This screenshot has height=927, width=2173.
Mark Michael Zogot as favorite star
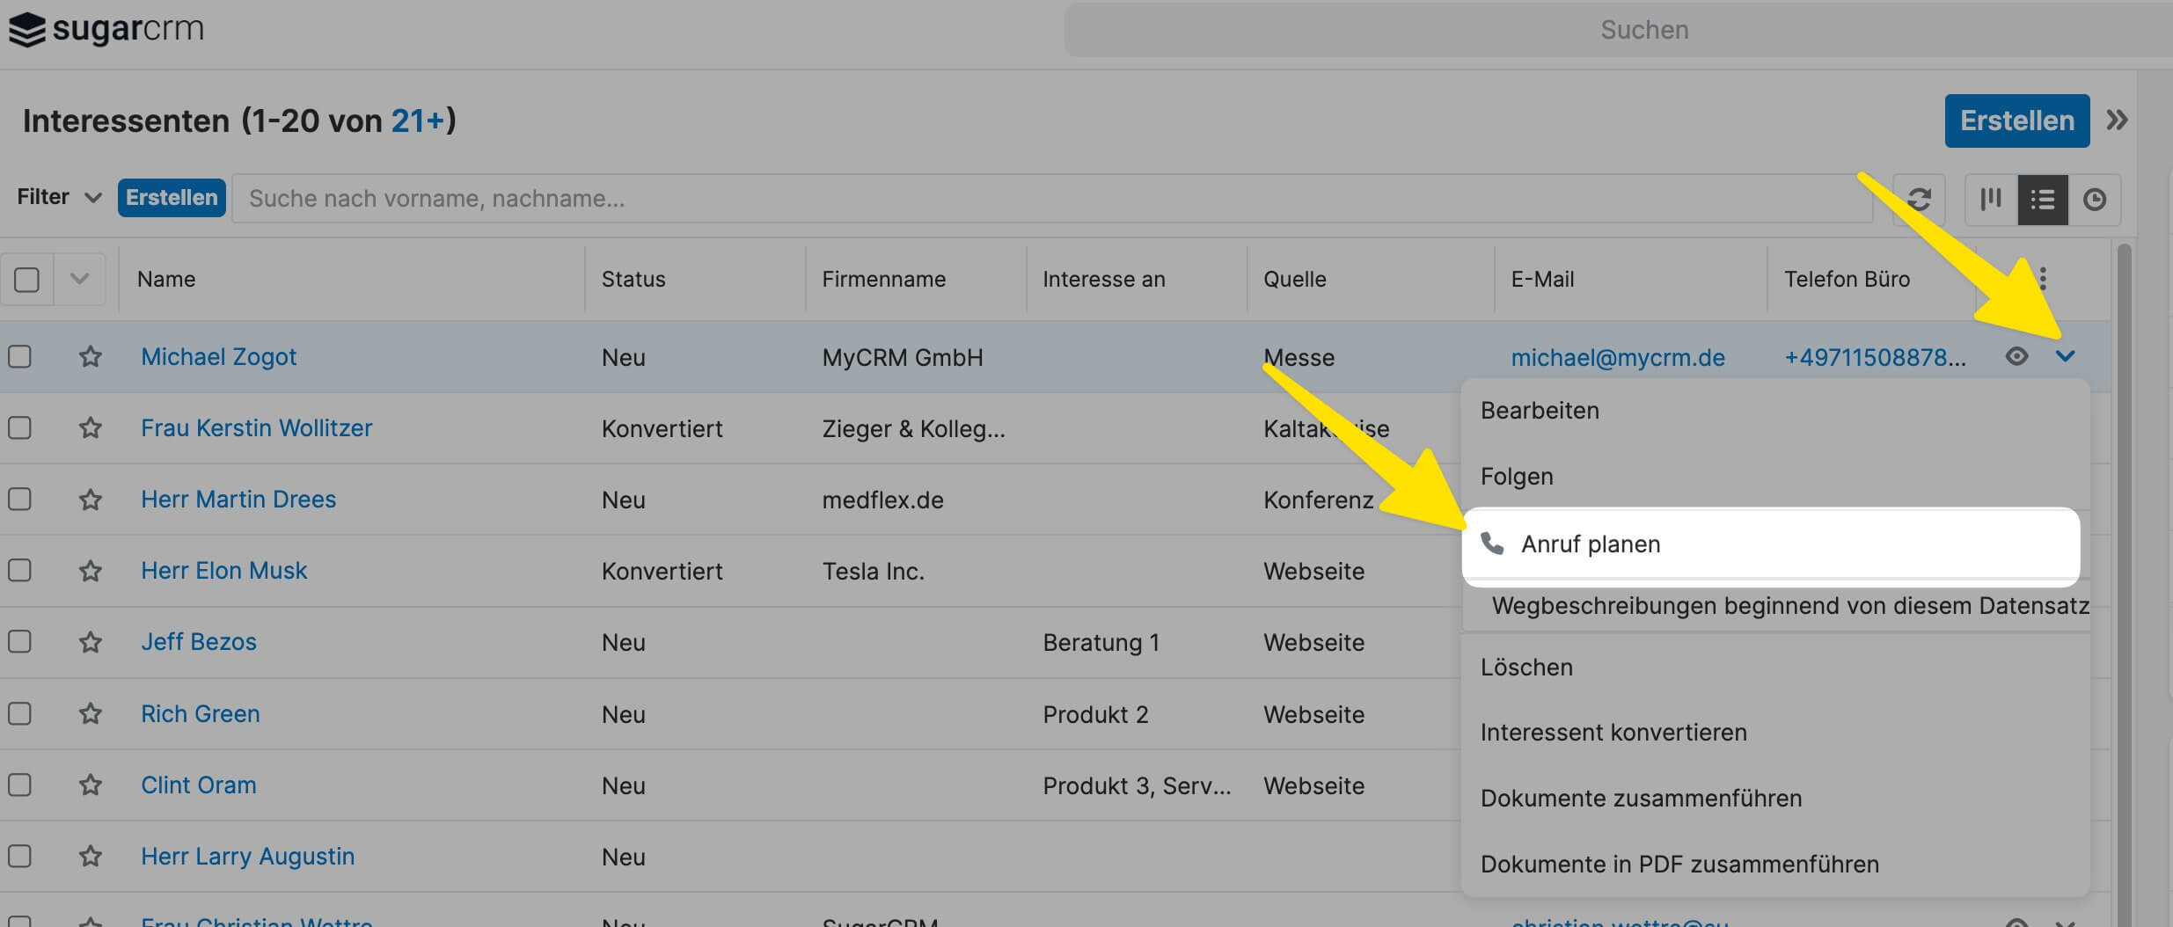coord(90,357)
